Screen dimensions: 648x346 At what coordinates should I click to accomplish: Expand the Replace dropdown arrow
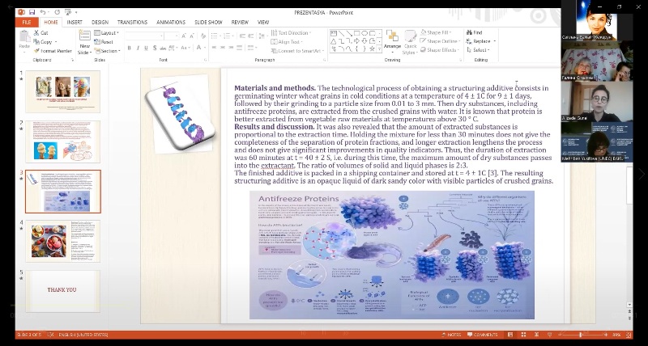pos(493,41)
